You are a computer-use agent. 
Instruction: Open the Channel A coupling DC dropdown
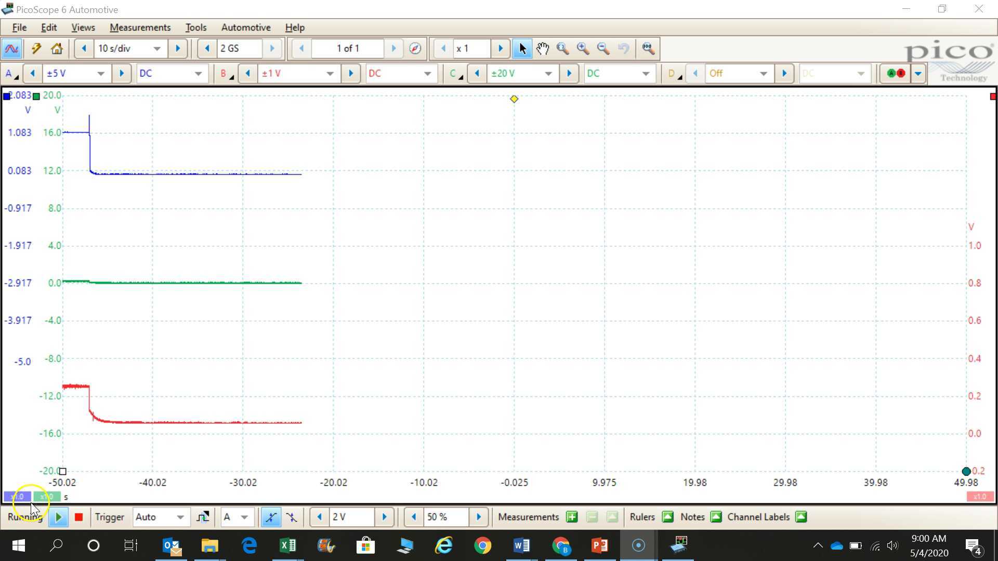172,73
